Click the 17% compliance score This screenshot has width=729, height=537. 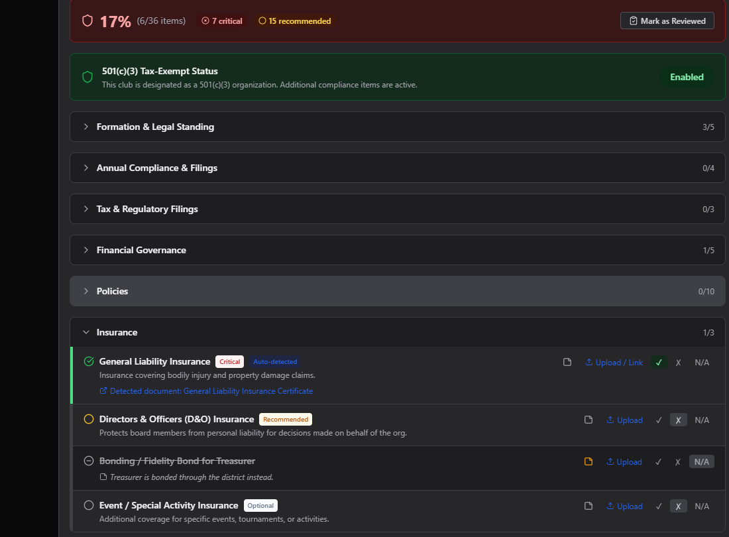115,21
